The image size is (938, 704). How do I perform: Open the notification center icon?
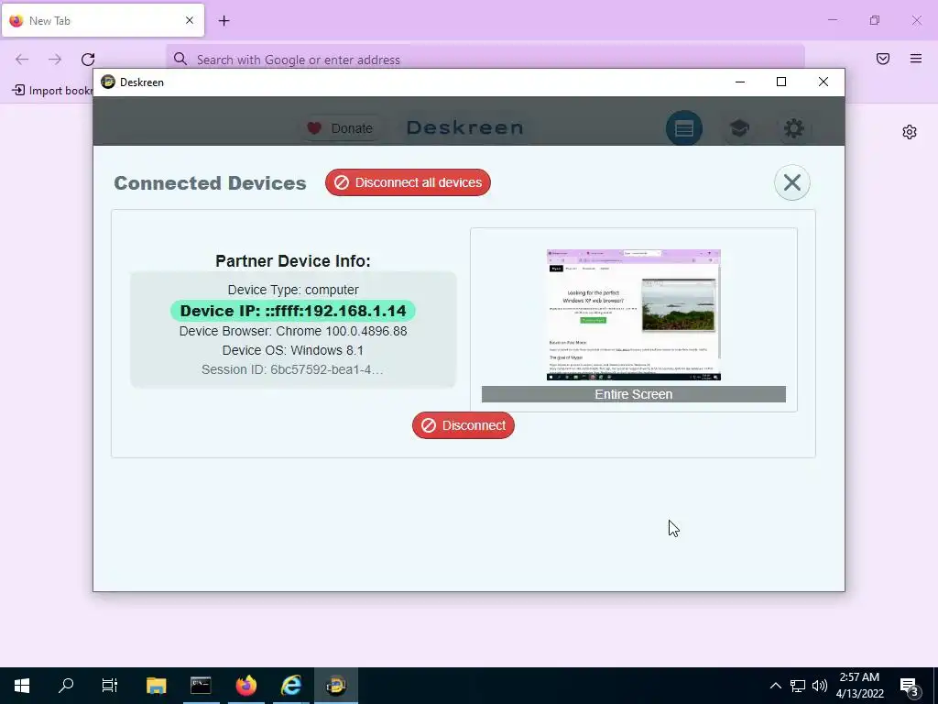pyautogui.click(x=910, y=686)
